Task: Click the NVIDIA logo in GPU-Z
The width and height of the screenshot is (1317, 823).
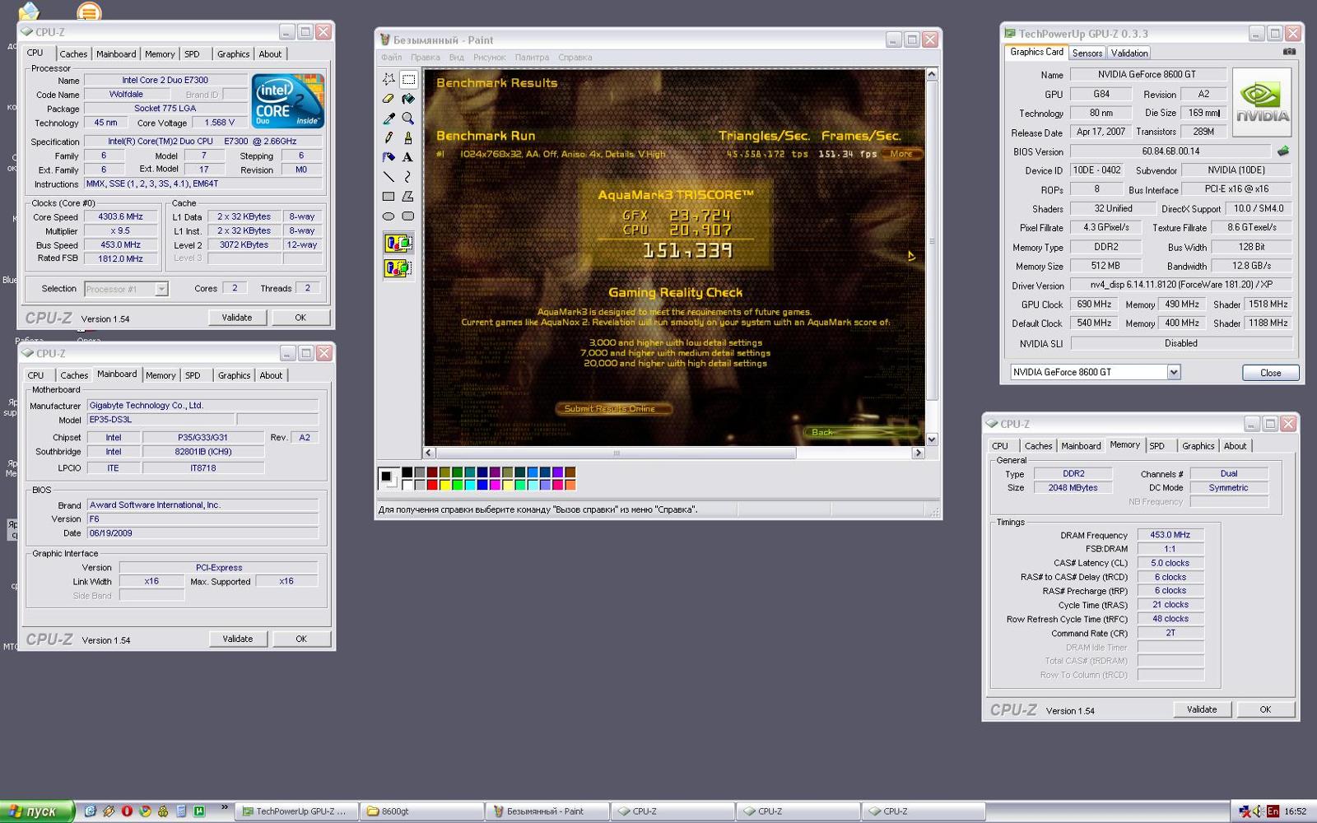Action: 1262,102
